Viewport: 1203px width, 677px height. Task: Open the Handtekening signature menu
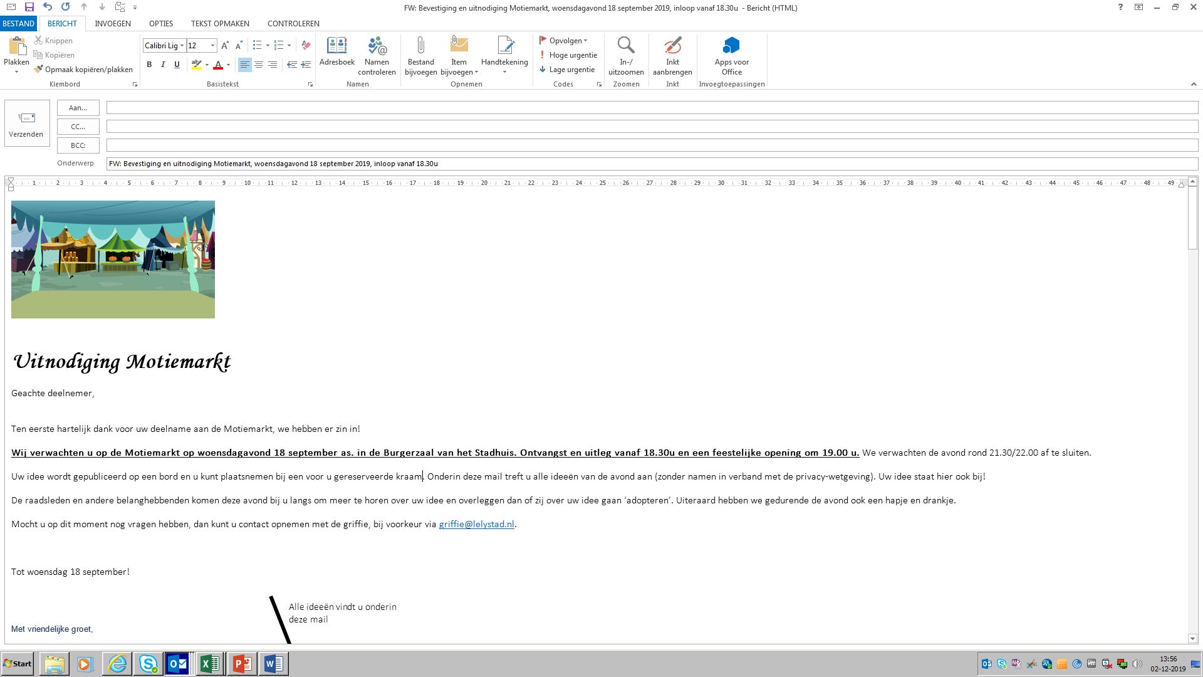(x=504, y=56)
